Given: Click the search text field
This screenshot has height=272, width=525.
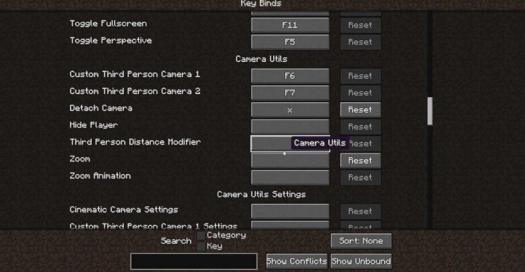Looking at the screenshot, I should pos(194,261).
